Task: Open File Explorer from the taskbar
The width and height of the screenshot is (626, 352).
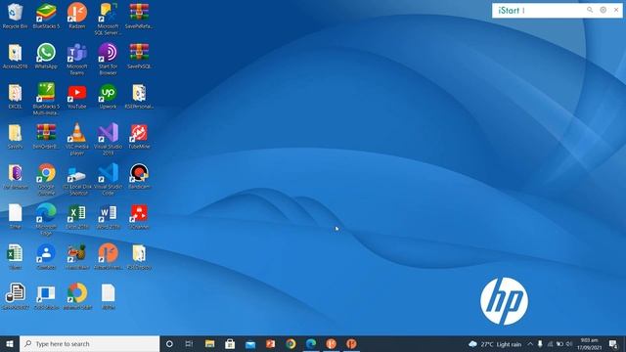Action: tap(209, 343)
